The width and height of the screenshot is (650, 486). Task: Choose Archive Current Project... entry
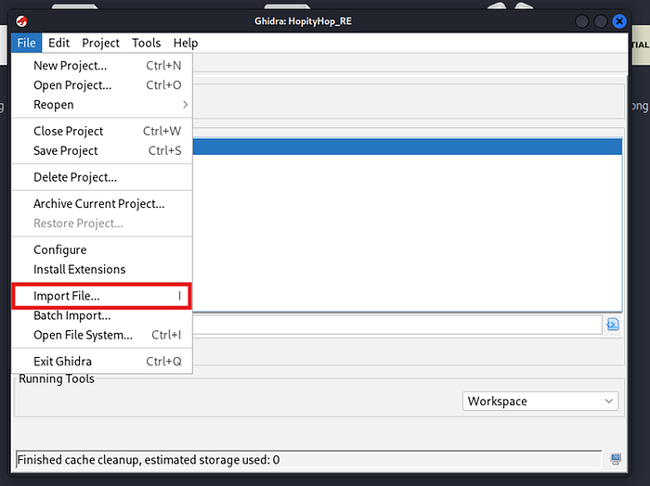pos(102,203)
